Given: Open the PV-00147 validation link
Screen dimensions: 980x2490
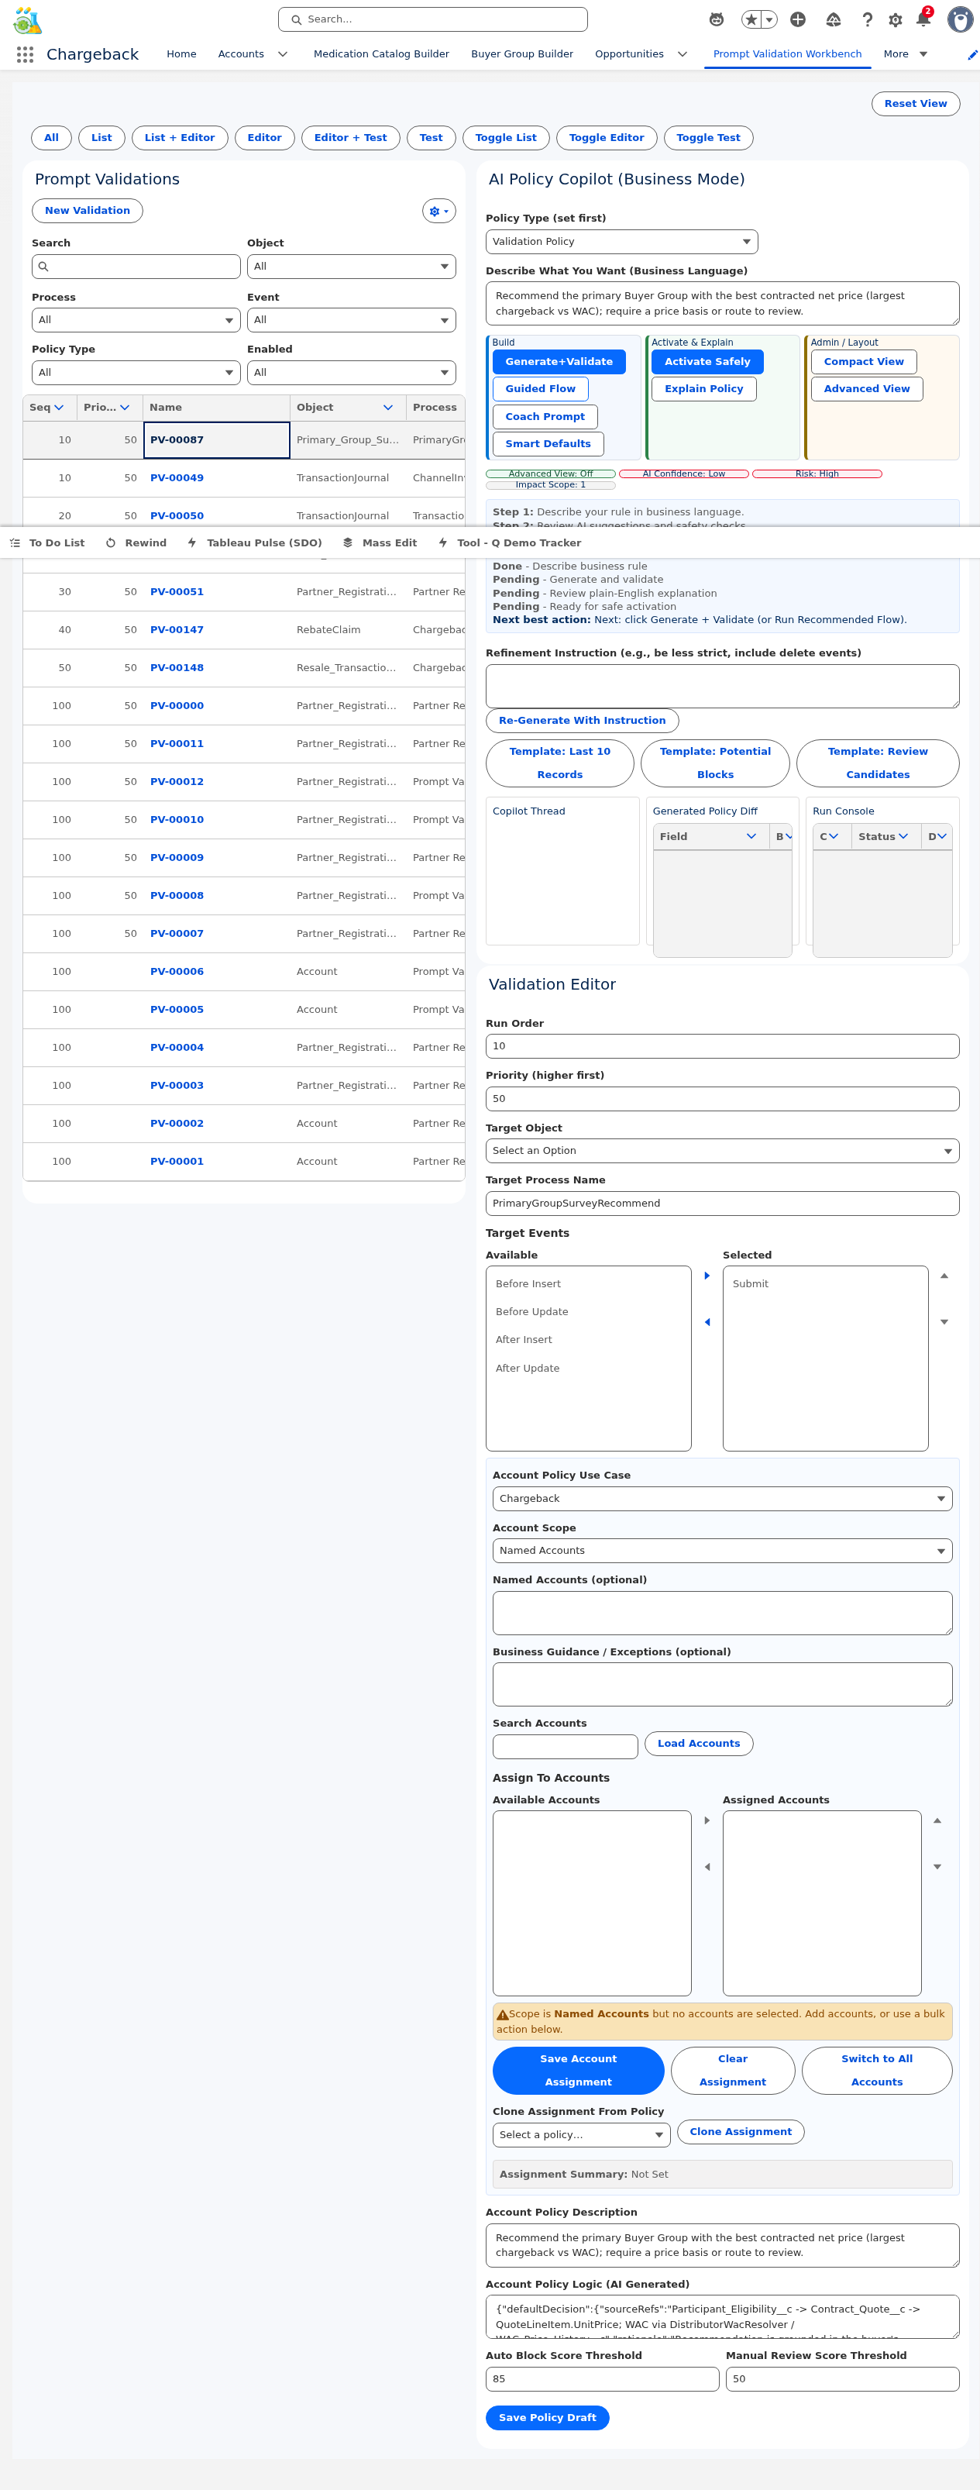Looking at the screenshot, I should (177, 630).
